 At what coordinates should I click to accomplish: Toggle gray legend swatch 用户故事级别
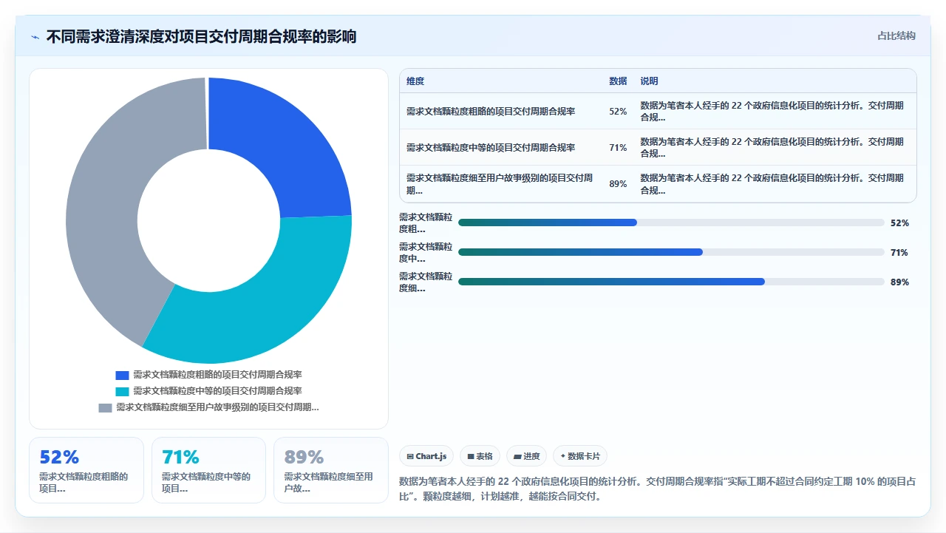click(x=105, y=407)
